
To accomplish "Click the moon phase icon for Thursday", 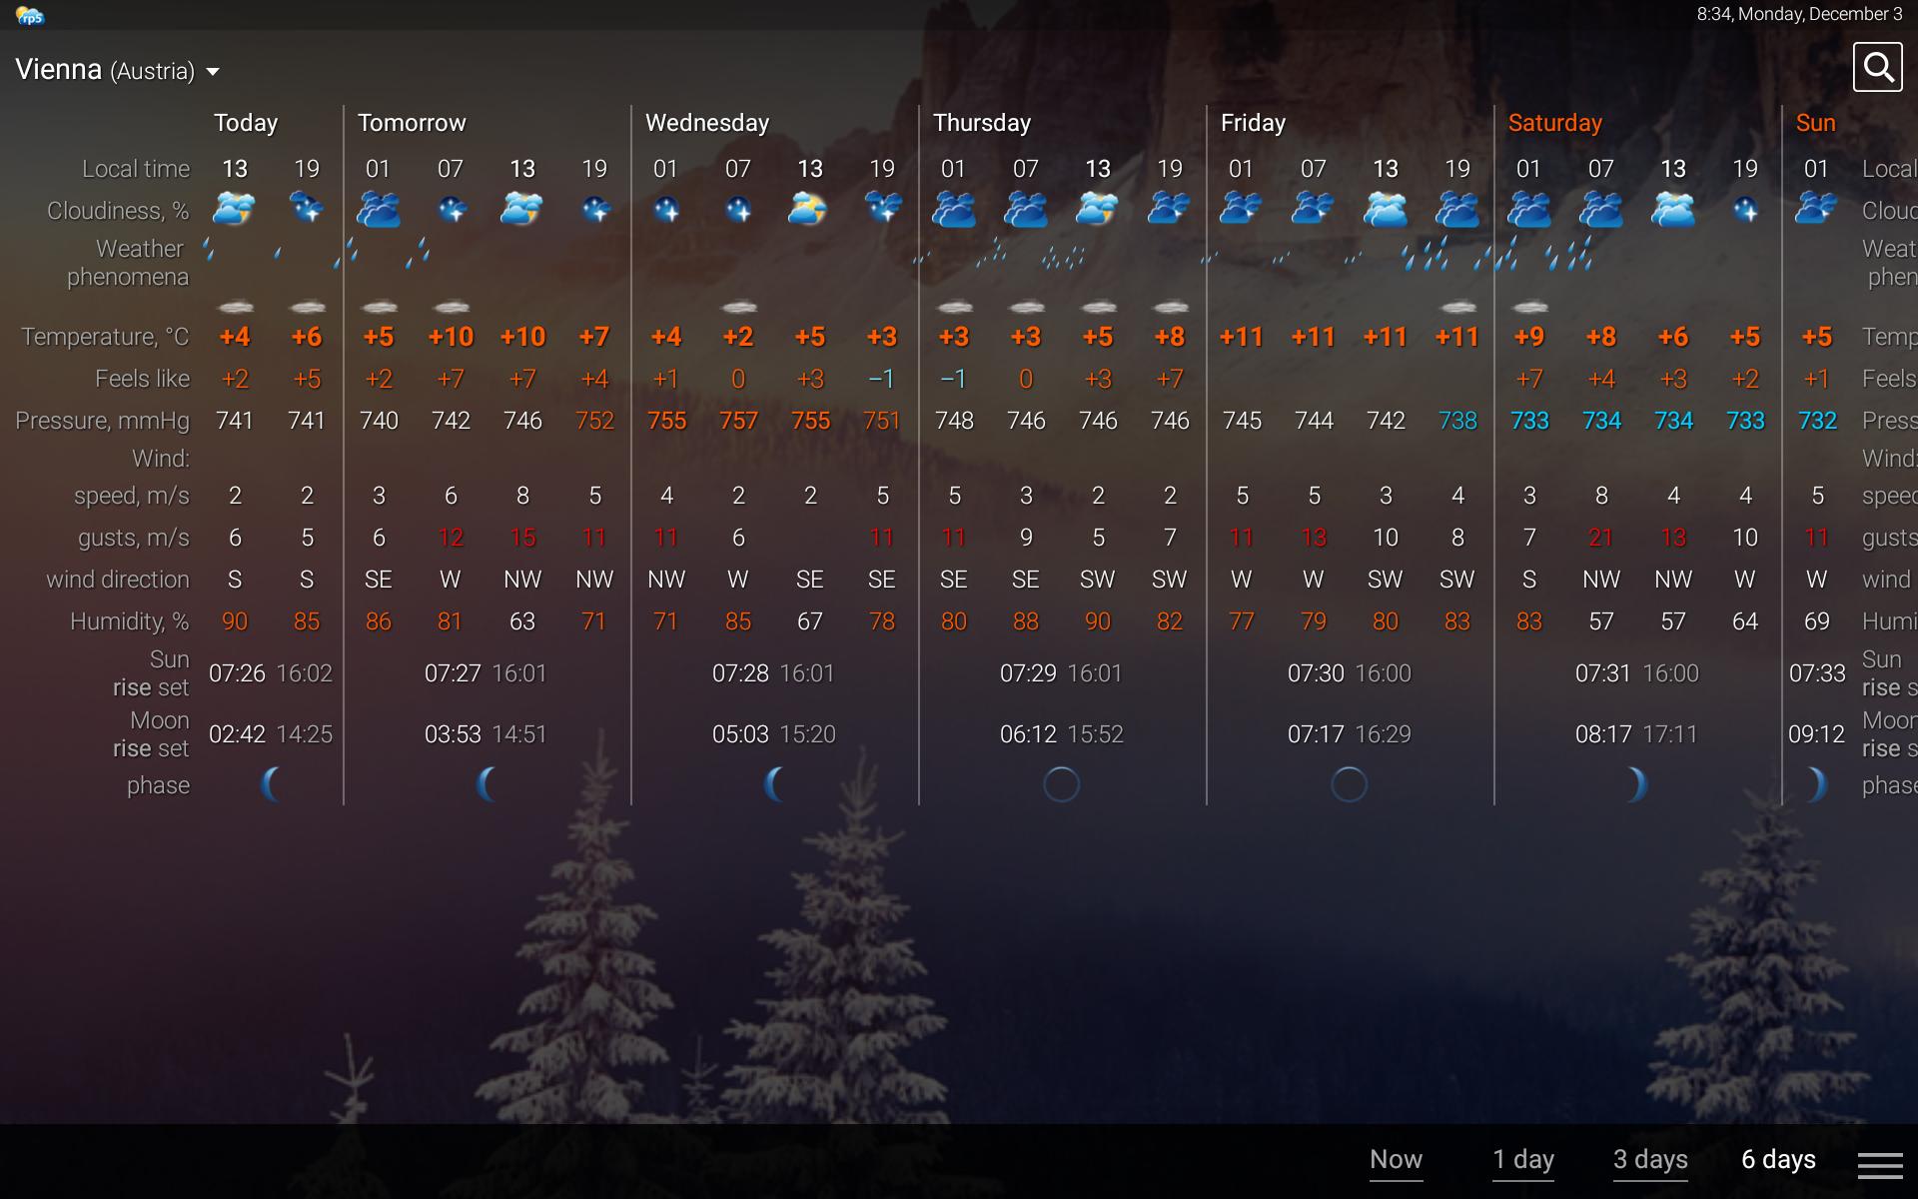I will [1062, 783].
